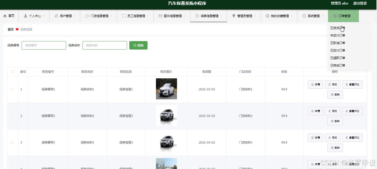Screen dimensions: 377x169
Task: Open 详情 for row 3
Action: point(315,138)
